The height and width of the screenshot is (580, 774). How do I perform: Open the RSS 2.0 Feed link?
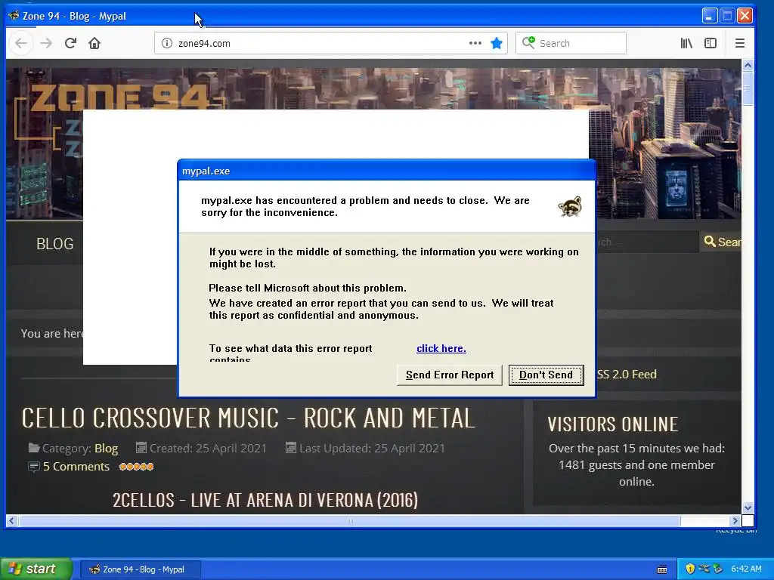pyautogui.click(x=627, y=375)
